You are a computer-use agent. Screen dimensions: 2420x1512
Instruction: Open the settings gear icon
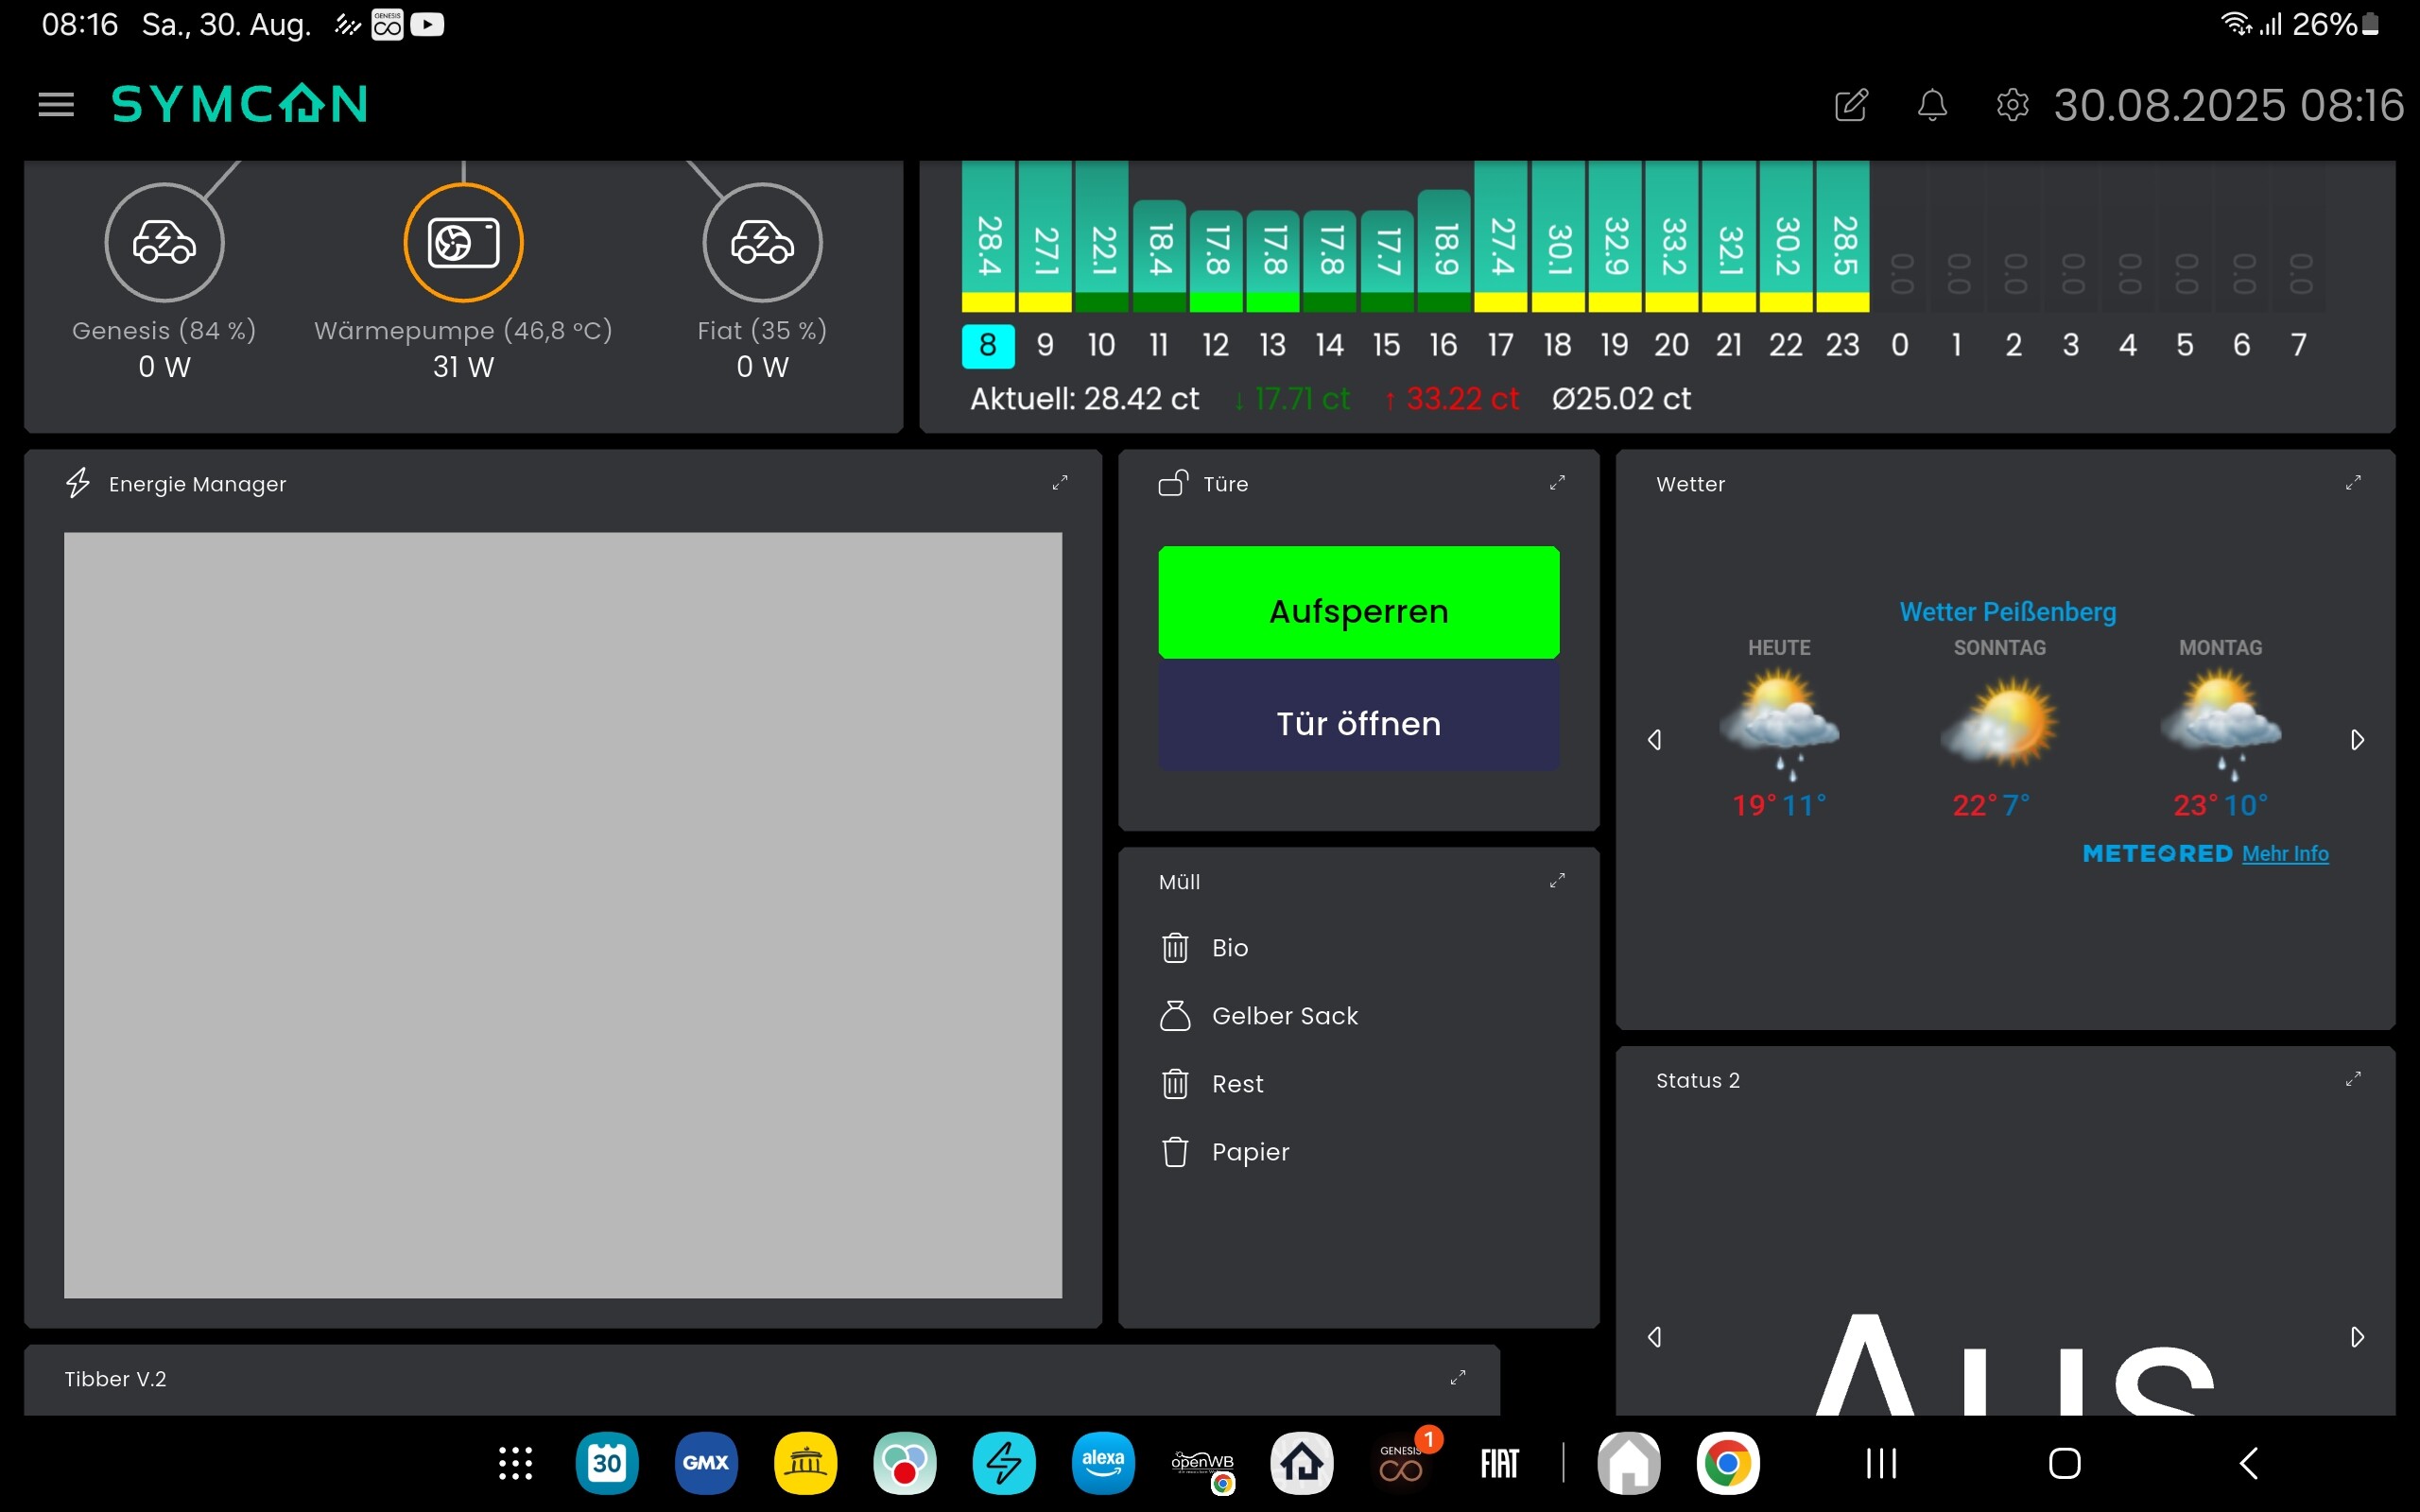pyautogui.click(x=2012, y=104)
